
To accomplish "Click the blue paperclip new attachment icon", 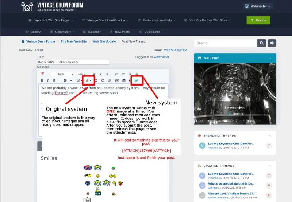I will [x=137, y=80].
